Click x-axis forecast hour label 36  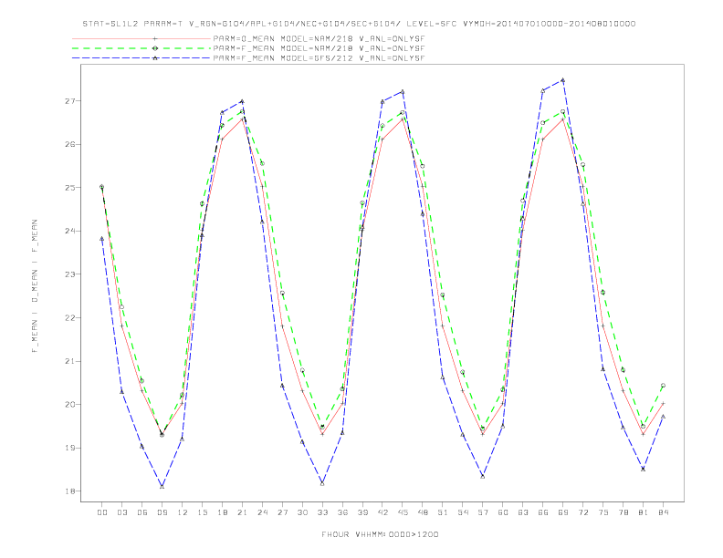tap(342, 512)
